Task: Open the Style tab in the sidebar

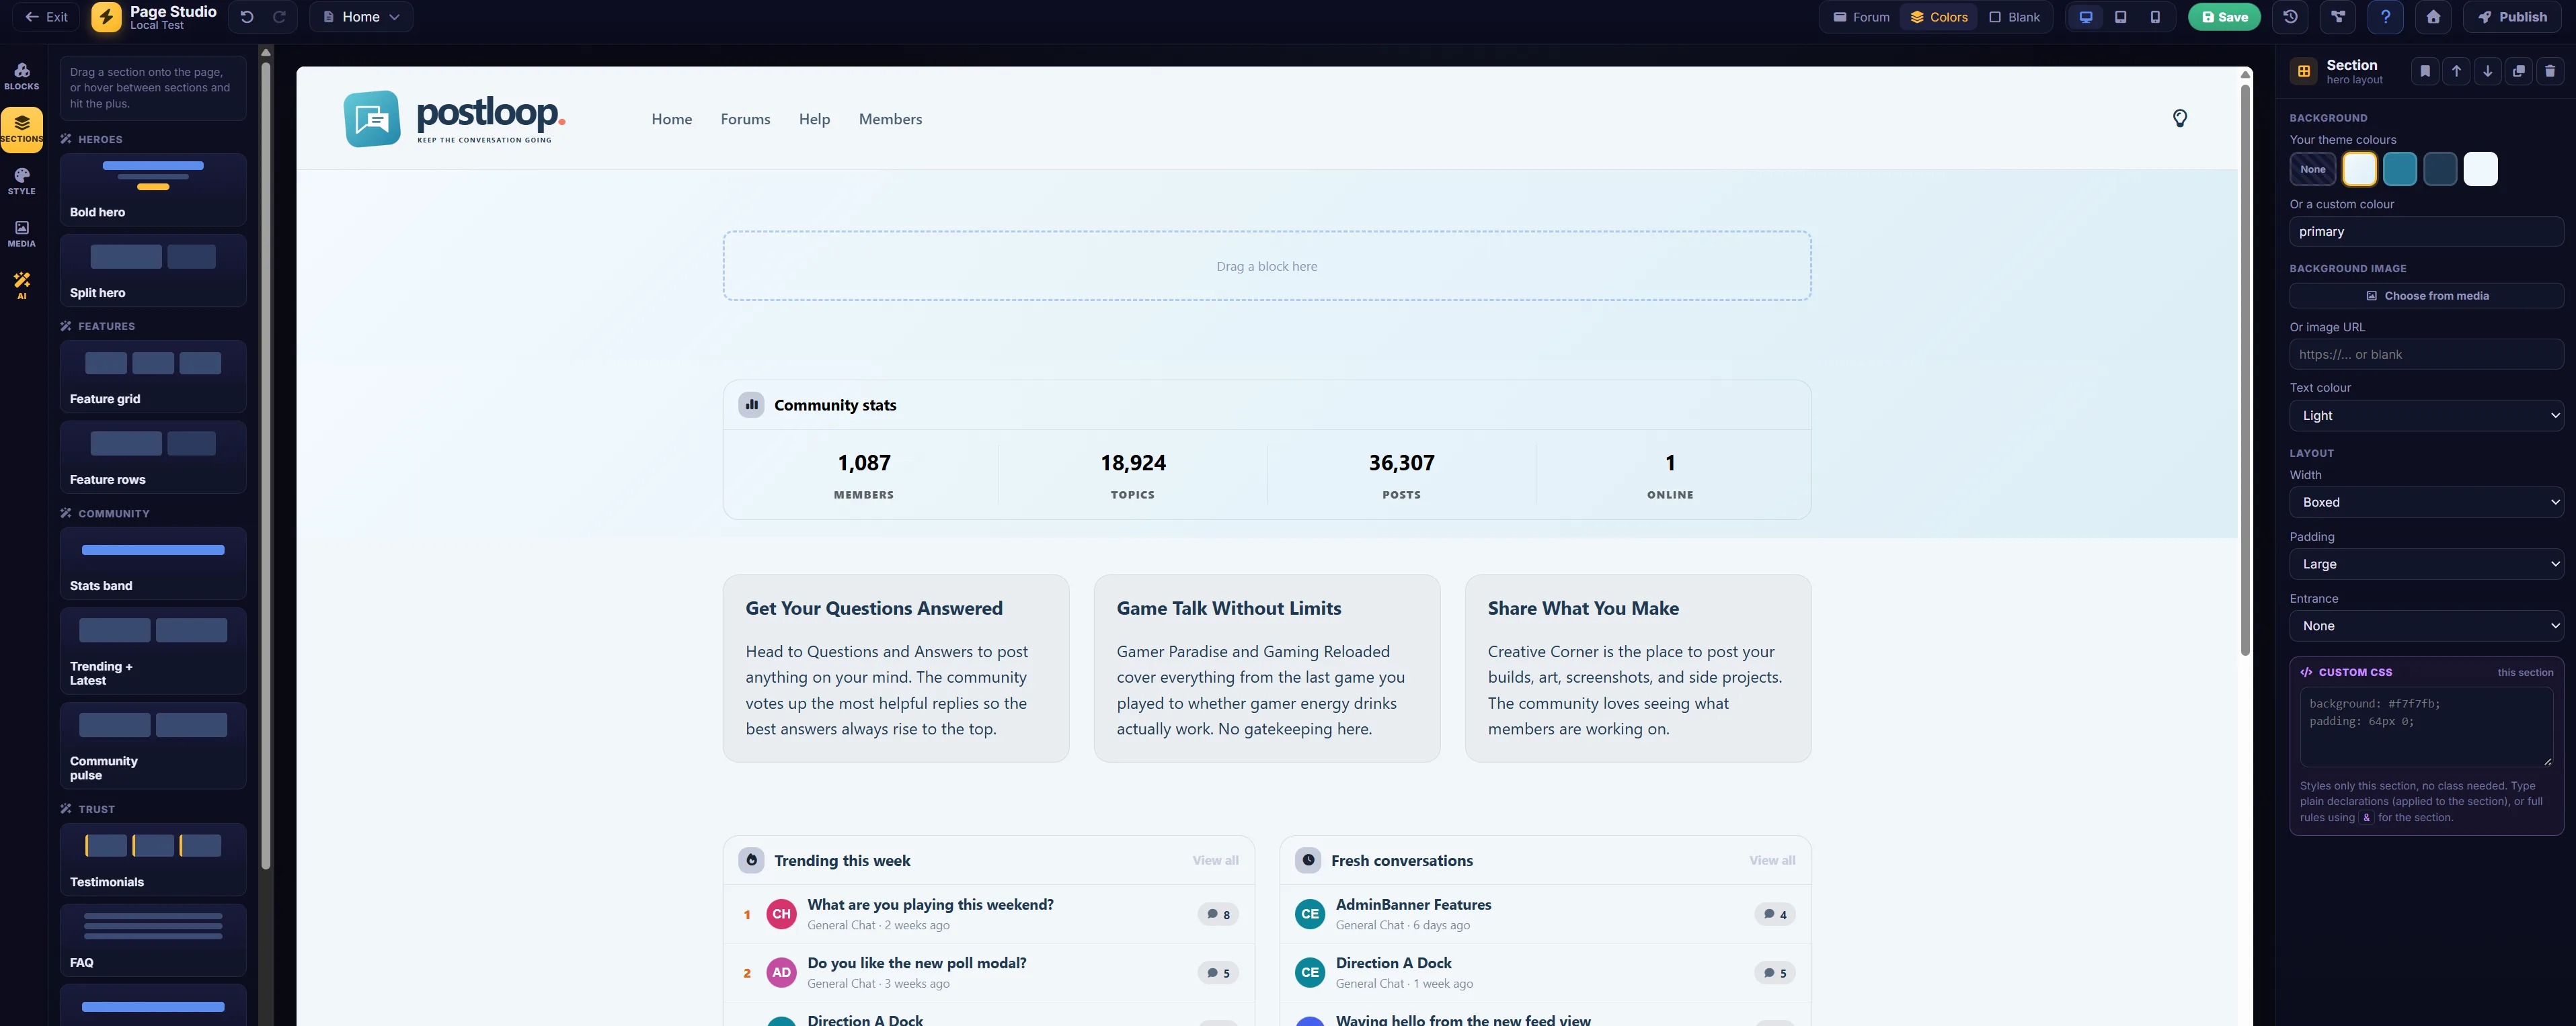Action: pos(22,181)
